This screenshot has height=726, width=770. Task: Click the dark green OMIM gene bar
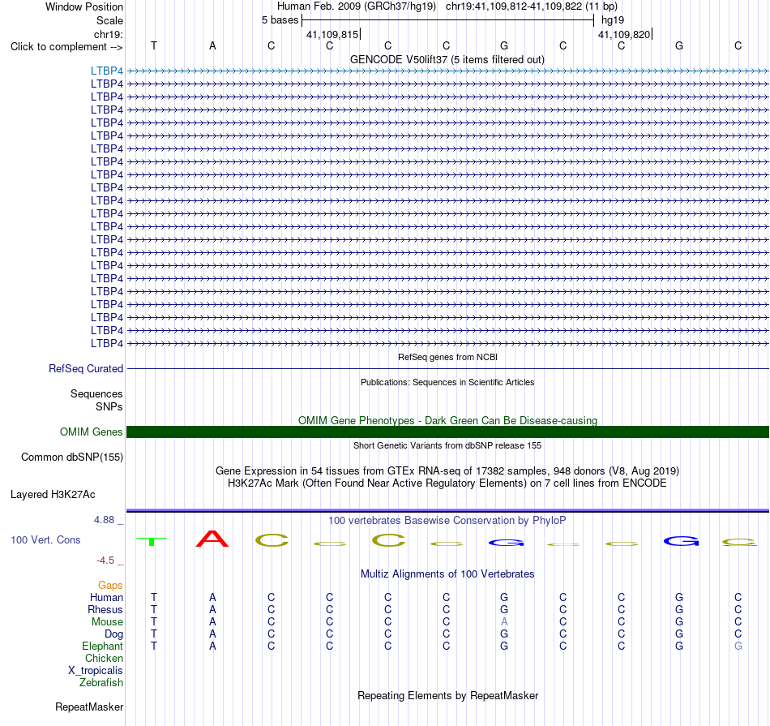pos(447,432)
